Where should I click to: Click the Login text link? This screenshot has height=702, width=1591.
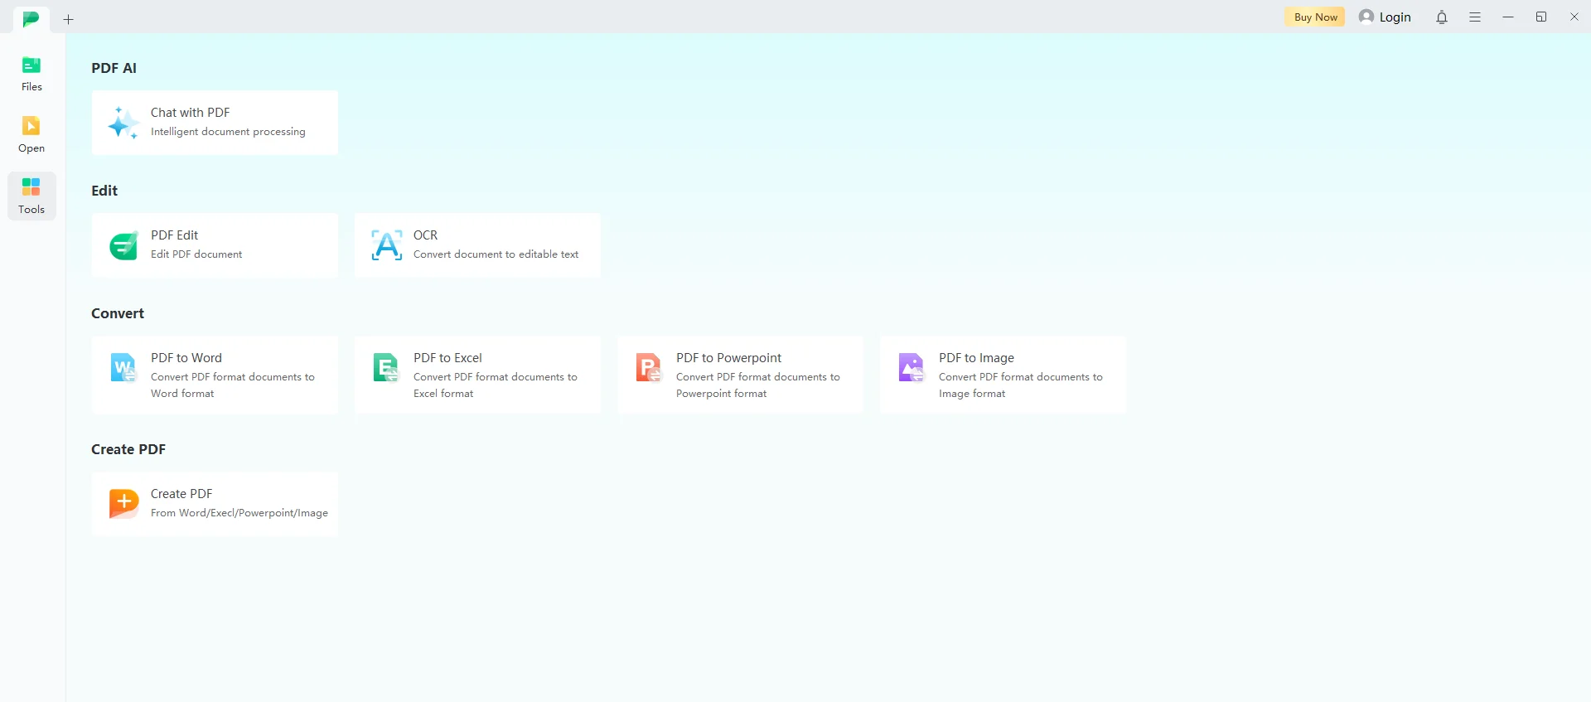(1395, 17)
